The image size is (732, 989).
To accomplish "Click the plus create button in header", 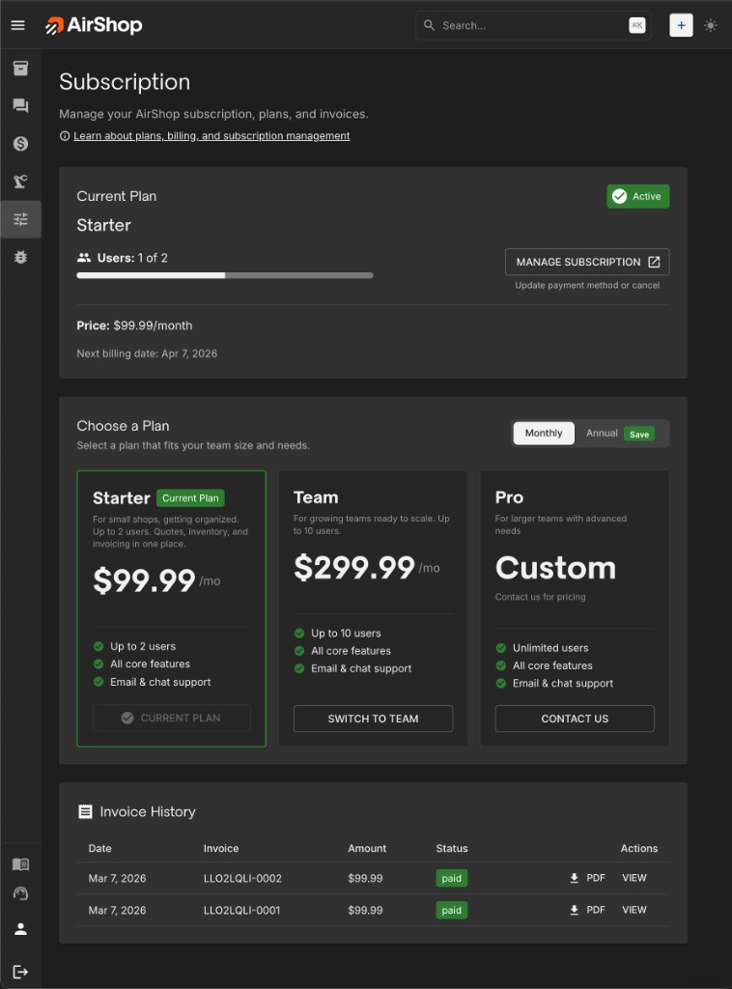I will (681, 26).
